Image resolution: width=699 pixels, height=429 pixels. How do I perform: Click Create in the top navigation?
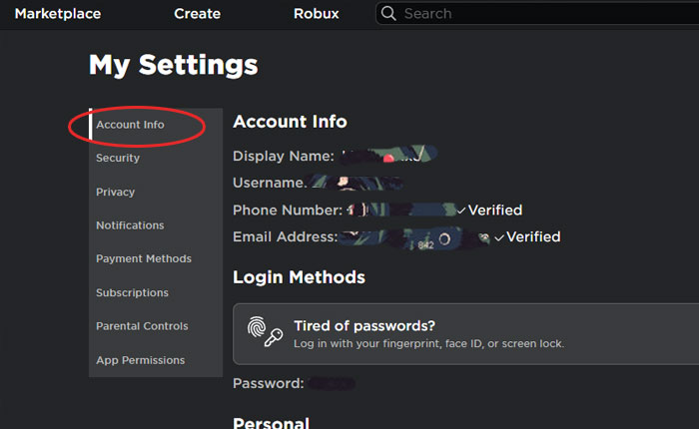pos(196,14)
